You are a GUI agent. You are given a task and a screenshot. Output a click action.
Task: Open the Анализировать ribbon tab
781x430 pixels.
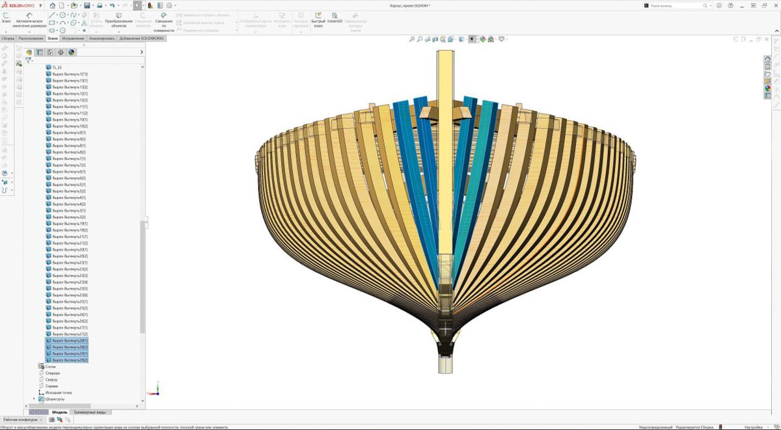click(102, 38)
